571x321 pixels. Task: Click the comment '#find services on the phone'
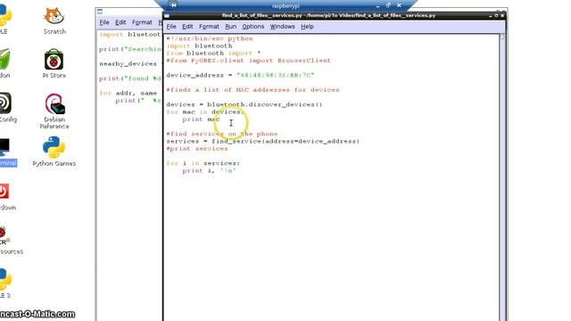click(x=222, y=134)
